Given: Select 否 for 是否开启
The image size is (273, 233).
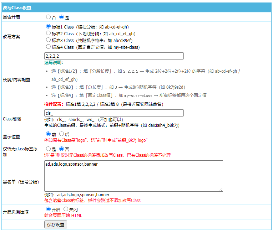Looking at the screenshot, I should tap(48, 17).
